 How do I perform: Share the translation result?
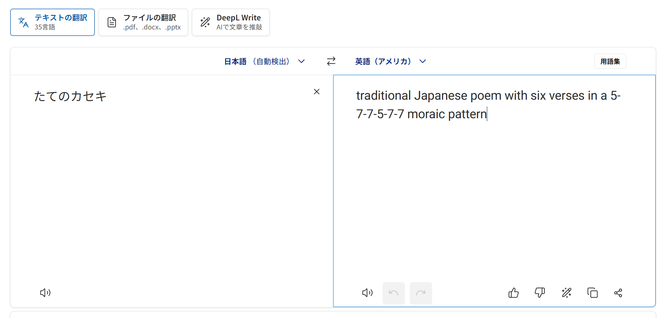pos(618,293)
